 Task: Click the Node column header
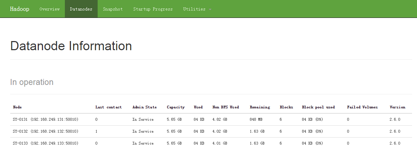coord(17,107)
